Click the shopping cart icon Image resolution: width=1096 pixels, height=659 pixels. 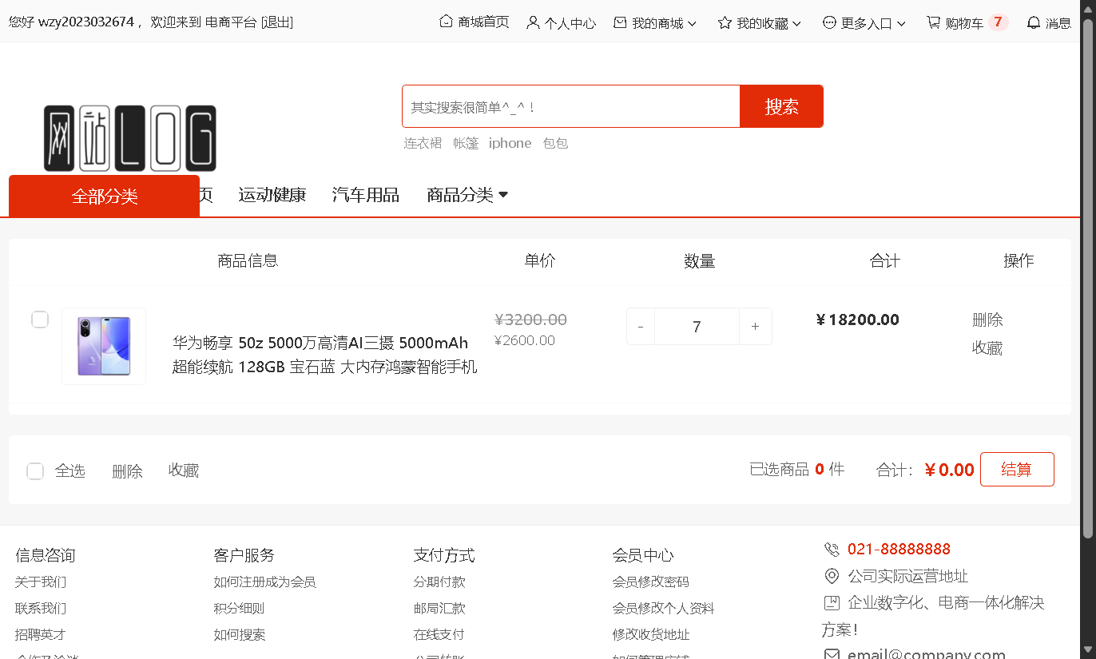(933, 23)
